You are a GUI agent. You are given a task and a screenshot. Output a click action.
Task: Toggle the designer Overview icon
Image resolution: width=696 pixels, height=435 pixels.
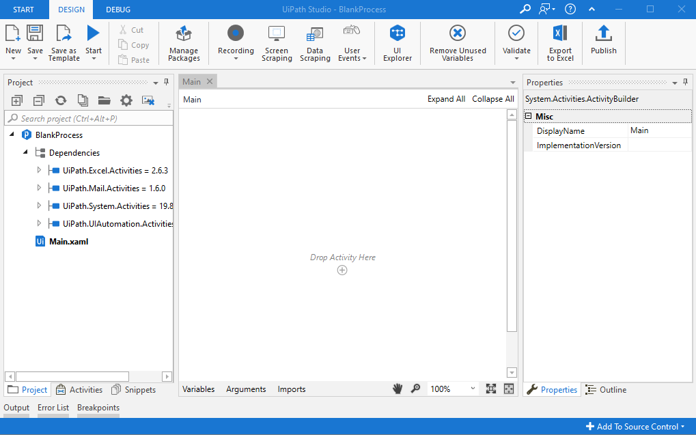coord(509,389)
